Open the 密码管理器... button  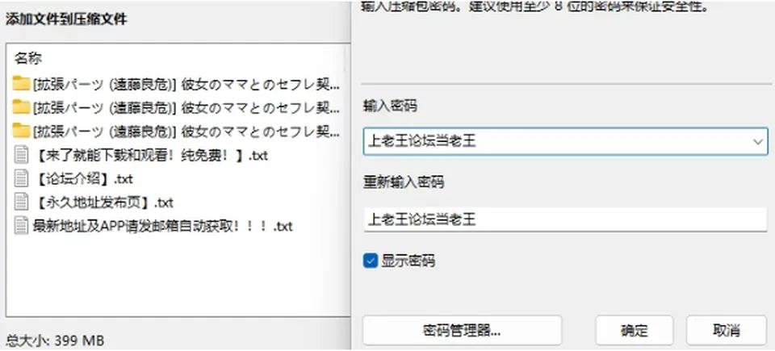coord(462,330)
